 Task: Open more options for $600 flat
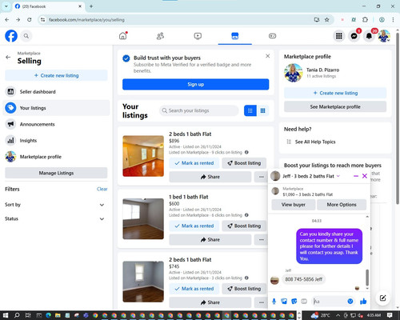261,240
